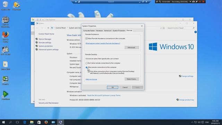Screen dimensions: 222x125
Task: Open 'What happens when I enable Remote Assistance' link
Action: [103, 43]
